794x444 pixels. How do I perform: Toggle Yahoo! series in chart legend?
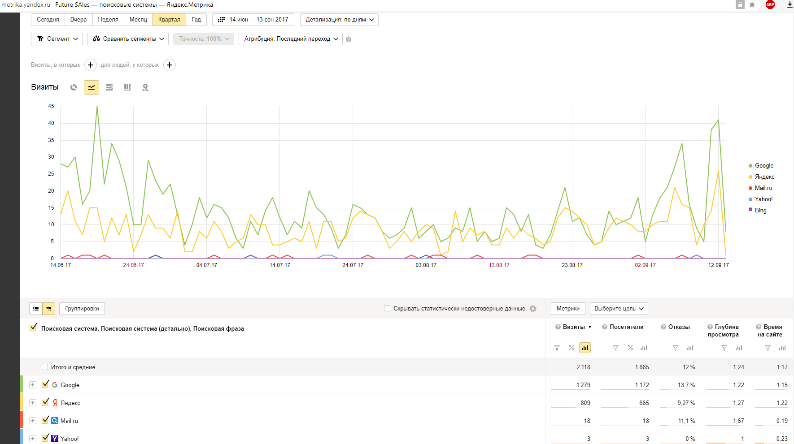761,199
